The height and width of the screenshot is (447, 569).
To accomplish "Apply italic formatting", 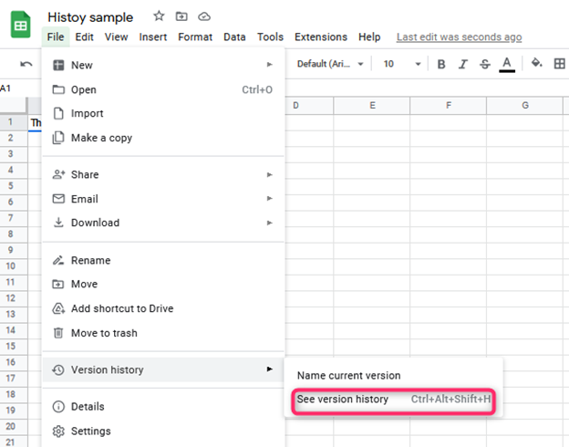I will point(462,64).
